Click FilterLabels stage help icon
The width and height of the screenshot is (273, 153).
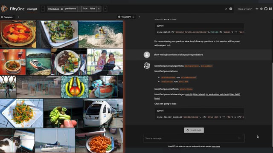(x=62, y=9)
